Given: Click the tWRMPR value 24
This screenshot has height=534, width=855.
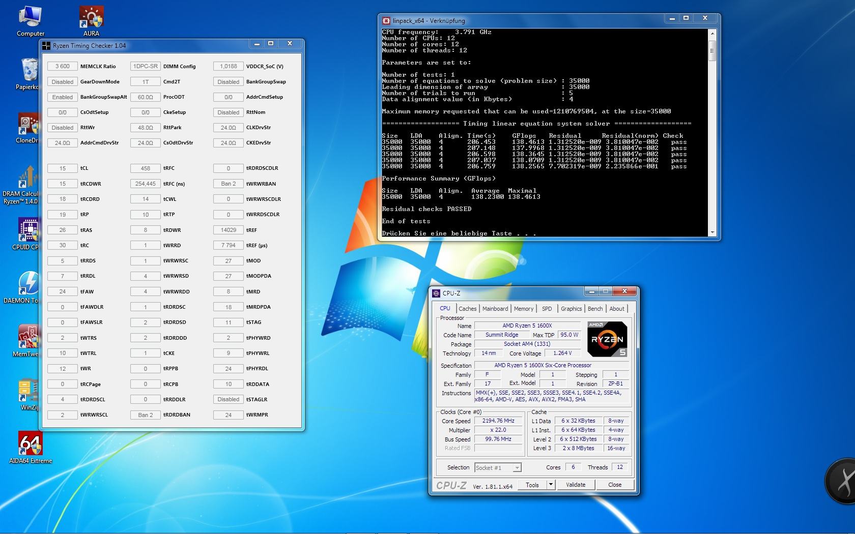Looking at the screenshot, I should point(229,415).
